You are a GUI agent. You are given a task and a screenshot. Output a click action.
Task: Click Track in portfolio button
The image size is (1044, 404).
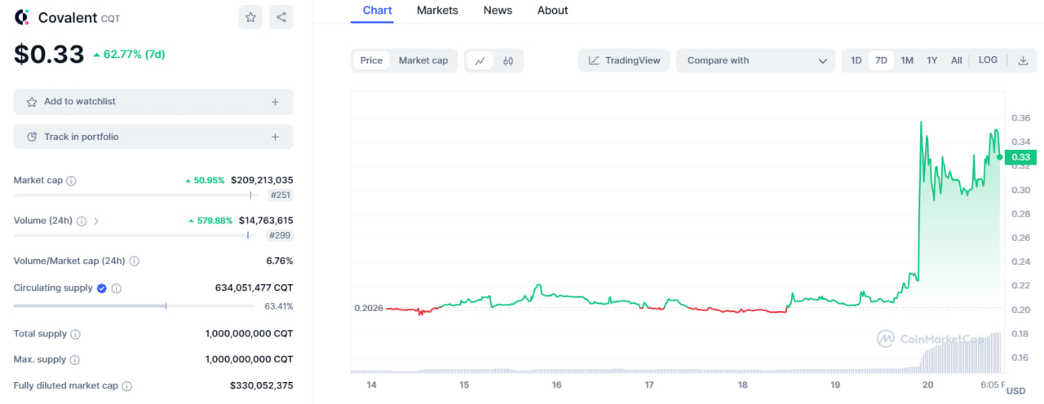point(153,137)
